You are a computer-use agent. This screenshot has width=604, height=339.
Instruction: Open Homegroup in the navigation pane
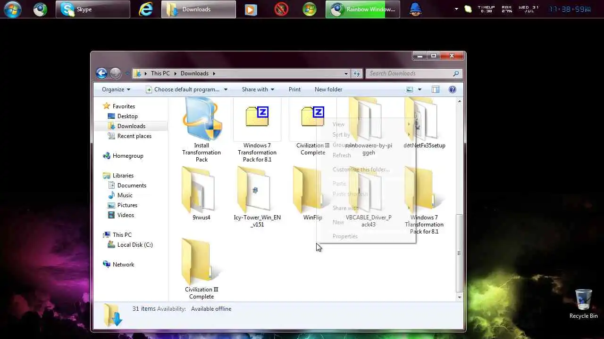point(128,156)
